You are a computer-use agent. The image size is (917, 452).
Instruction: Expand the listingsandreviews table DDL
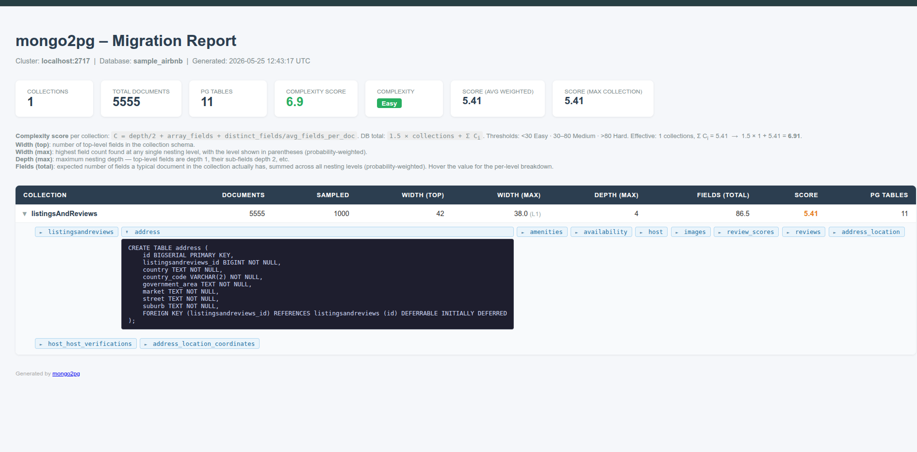(77, 232)
